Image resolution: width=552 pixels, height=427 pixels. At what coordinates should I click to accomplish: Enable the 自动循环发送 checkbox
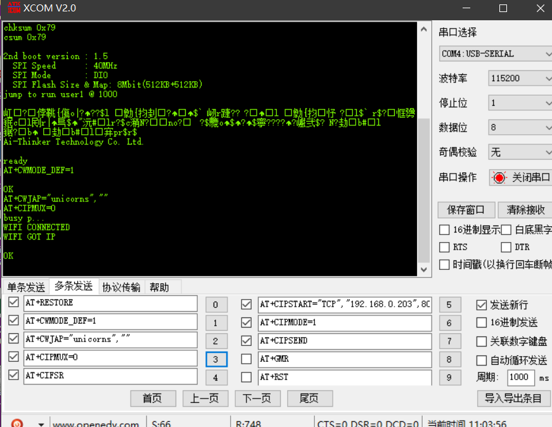(481, 360)
